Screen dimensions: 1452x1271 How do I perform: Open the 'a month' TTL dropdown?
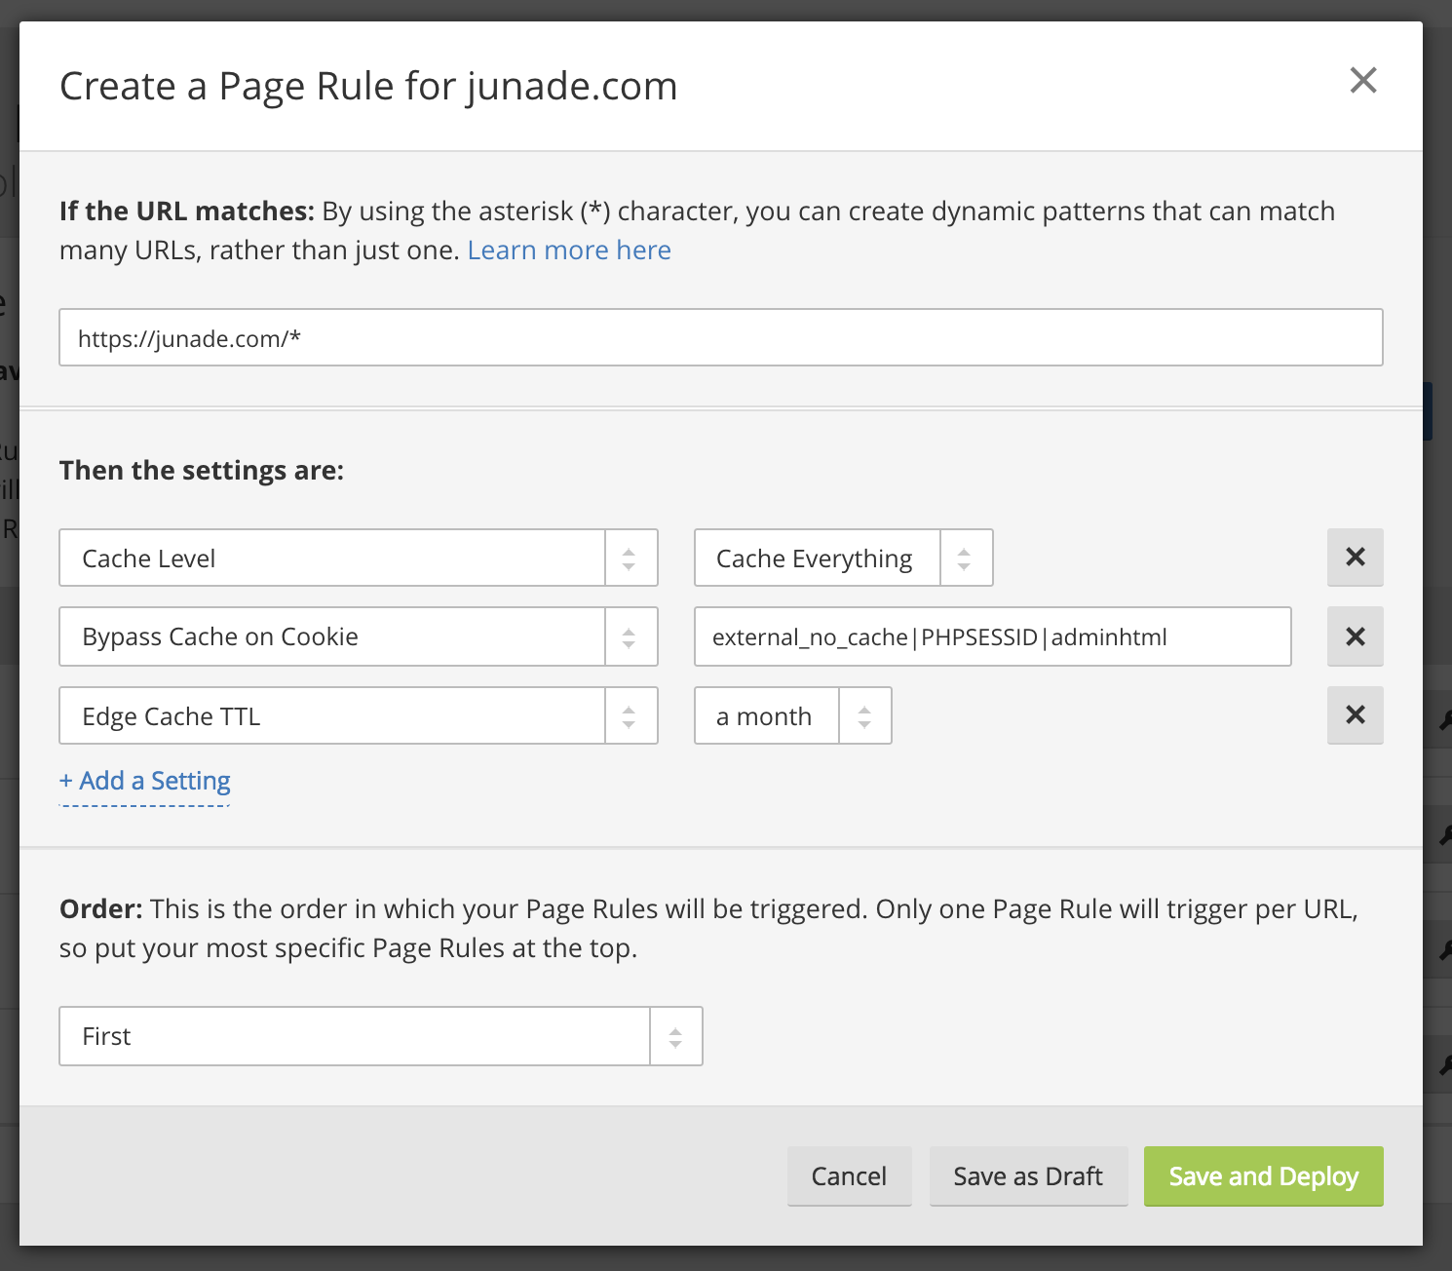coord(792,715)
